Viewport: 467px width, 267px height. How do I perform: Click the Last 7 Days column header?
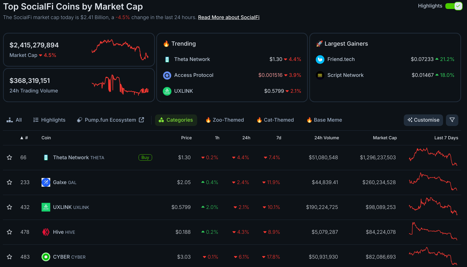[446, 138]
